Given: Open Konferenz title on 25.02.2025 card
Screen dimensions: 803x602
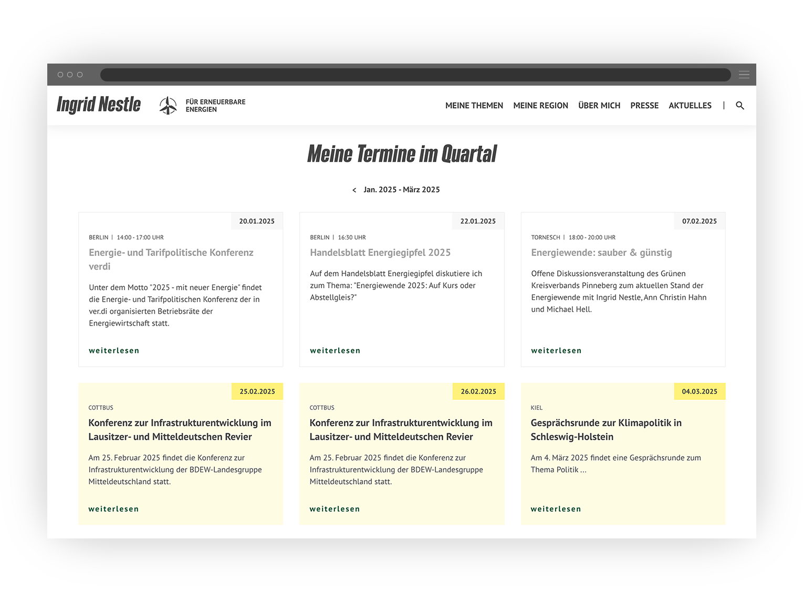Looking at the screenshot, I should click(x=180, y=430).
